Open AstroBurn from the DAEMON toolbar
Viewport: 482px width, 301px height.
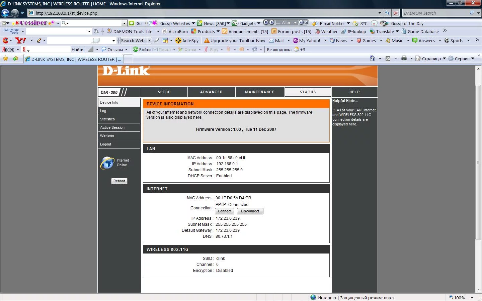pyautogui.click(x=175, y=31)
